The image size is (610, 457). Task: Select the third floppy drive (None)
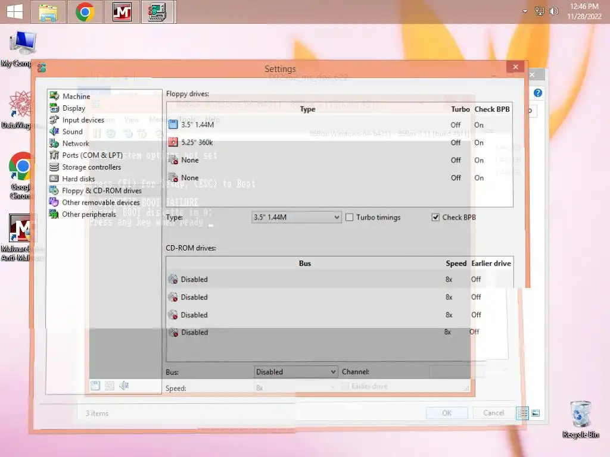point(339,160)
